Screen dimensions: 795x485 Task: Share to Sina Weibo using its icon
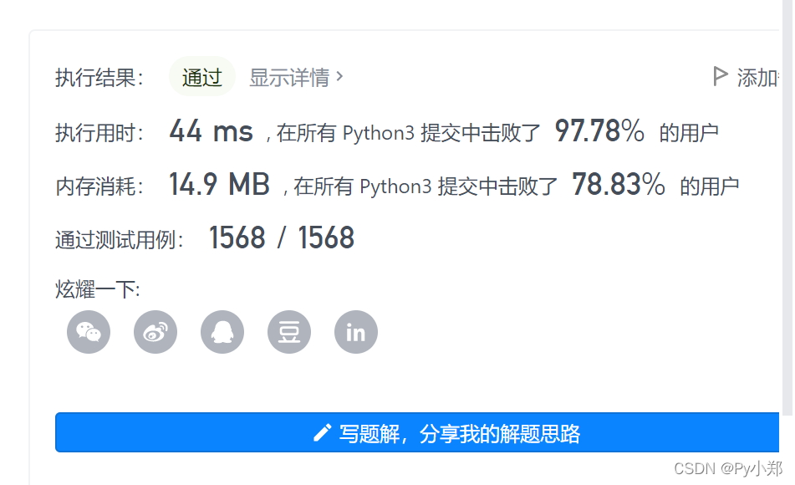point(155,331)
